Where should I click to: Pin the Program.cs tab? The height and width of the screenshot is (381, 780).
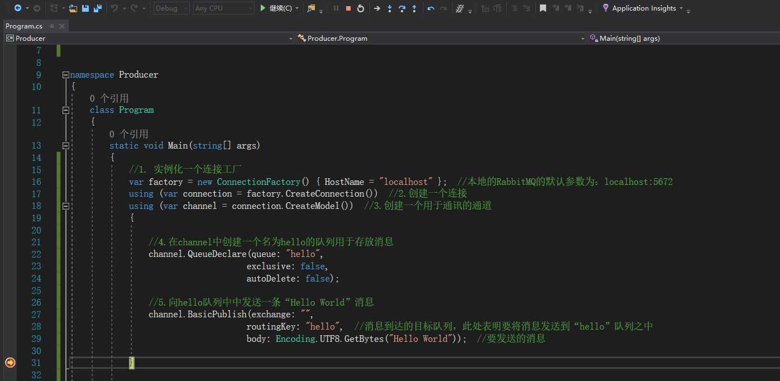[52, 26]
